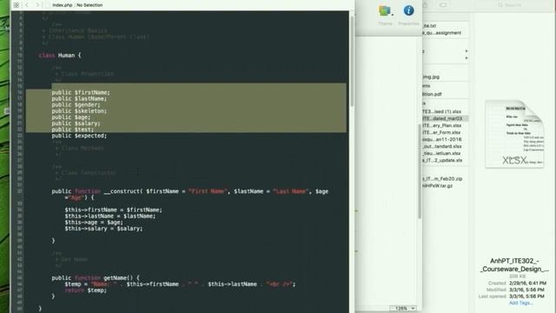Click the public $test; line
This screenshot has width=556, height=313.
(73, 130)
